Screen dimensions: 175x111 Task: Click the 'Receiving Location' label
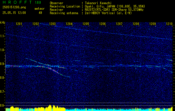pos(65,6)
